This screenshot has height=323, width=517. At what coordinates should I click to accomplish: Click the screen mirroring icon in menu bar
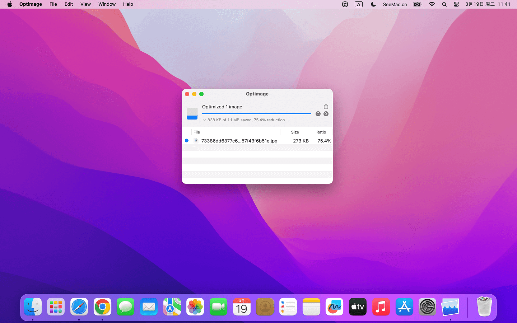345,4
